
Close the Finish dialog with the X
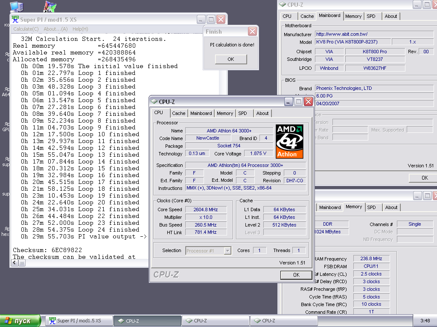point(252,32)
